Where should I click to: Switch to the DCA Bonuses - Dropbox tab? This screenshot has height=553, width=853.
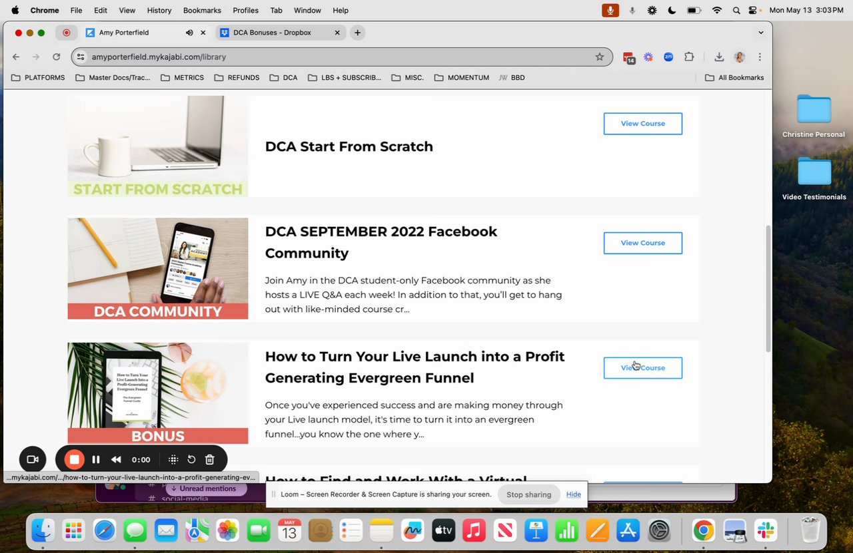pyautogui.click(x=279, y=33)
